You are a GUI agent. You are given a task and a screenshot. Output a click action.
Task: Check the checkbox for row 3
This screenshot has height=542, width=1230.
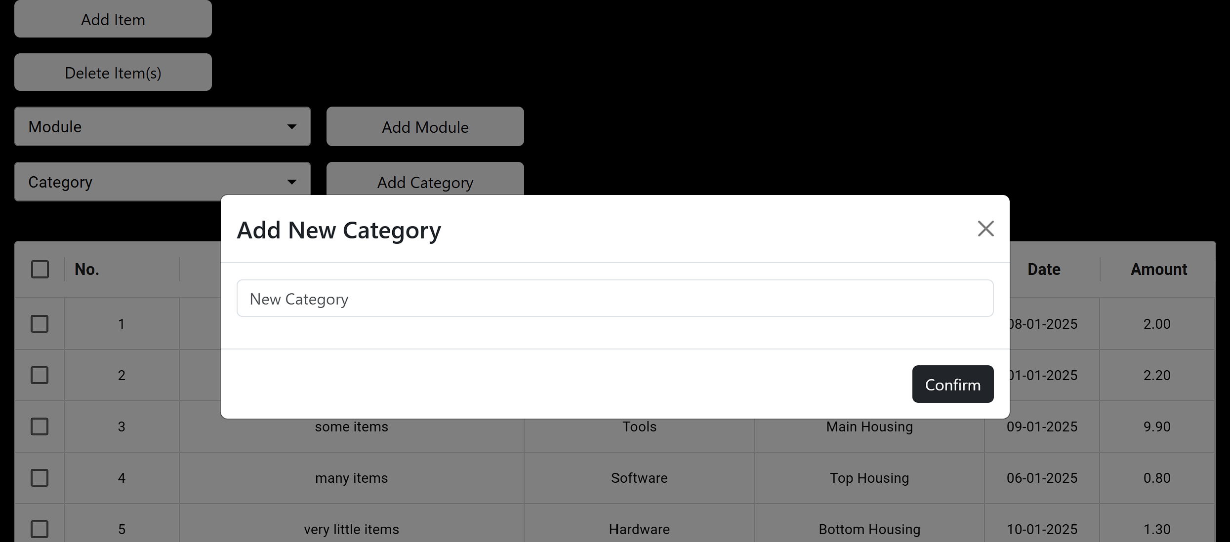[40, 426]
